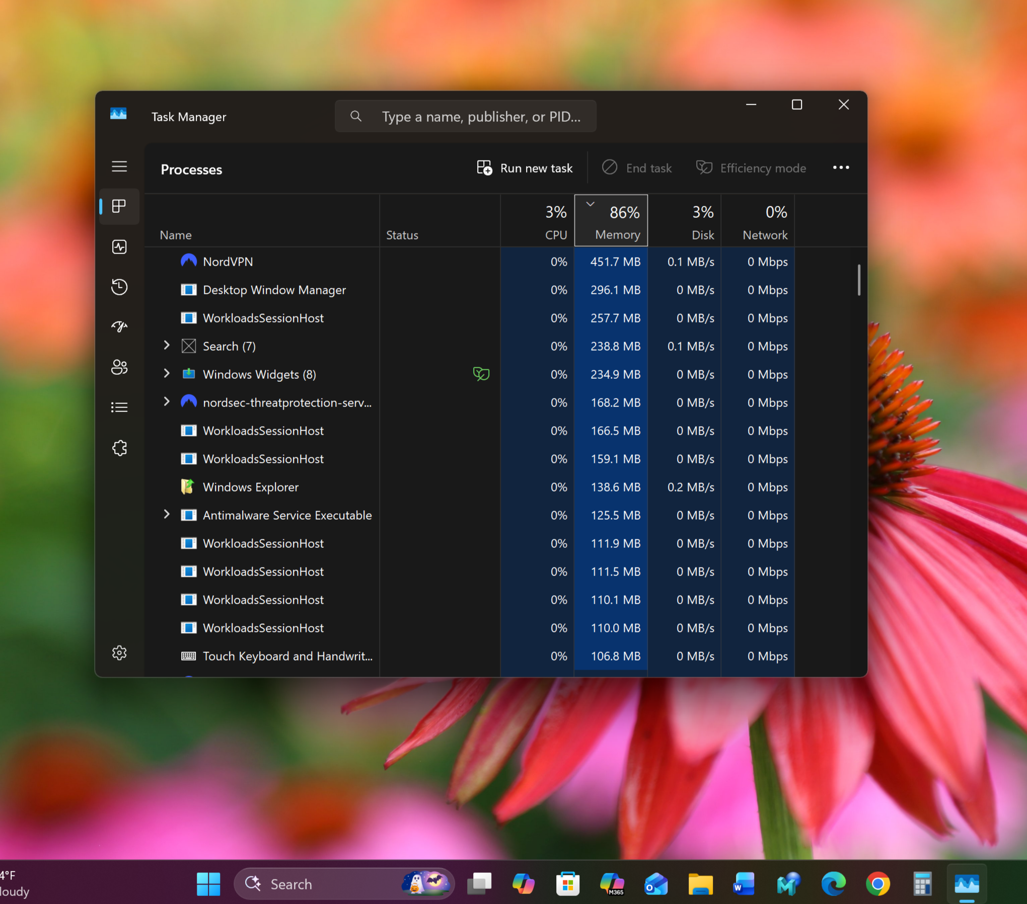
Task: Expand the Antimalware Service Executable group
Action: [x=167, y=514]
